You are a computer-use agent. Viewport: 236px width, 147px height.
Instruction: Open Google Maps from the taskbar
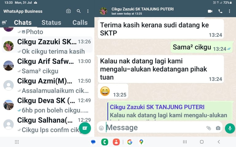[141, 142]
